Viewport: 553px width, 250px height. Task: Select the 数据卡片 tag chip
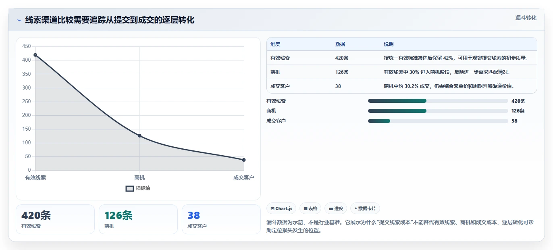365,208
